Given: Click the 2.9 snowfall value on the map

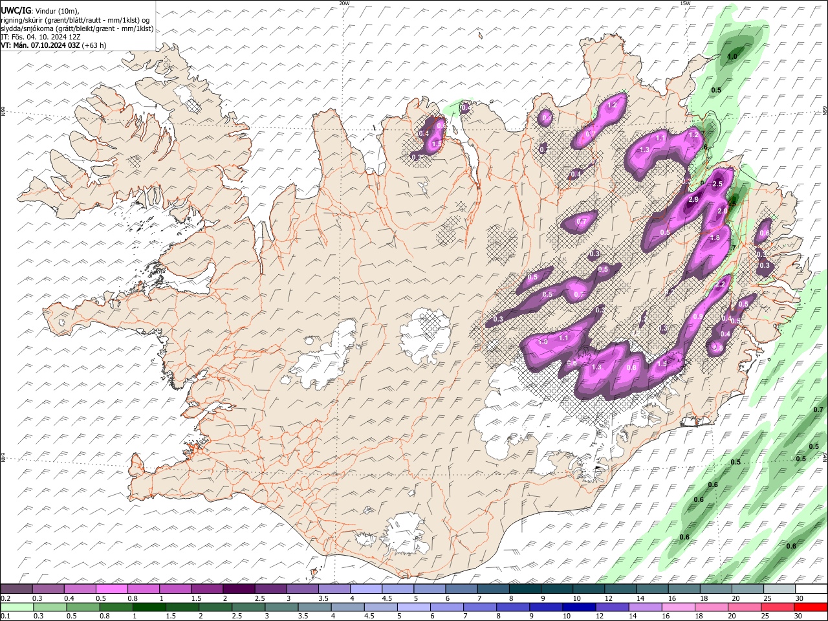Looking at the screenshot, I should pyautogui.click(x=693, y=199).
